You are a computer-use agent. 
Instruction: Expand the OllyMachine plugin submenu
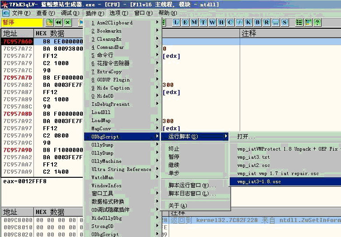tap(123, 161)
